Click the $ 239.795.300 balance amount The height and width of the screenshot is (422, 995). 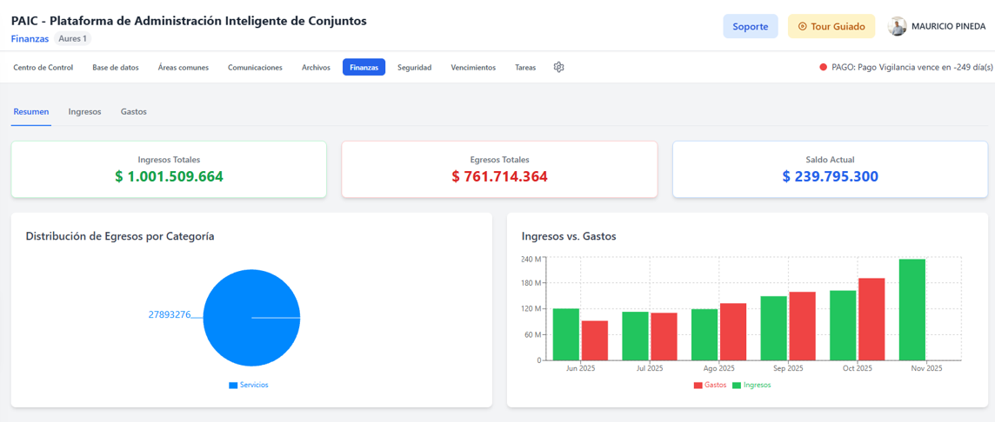tap(830, 177)
